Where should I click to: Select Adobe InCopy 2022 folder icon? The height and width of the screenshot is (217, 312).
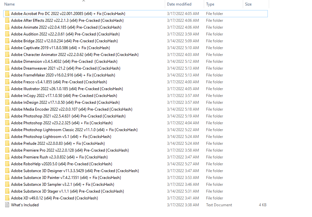pyautogui.click(x=7, y=95)
